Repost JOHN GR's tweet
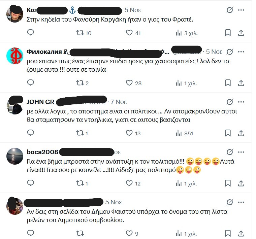 click(82, 133)
